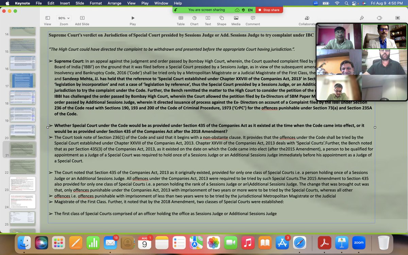Open Reminders from the Dock
408x255 pixels.
(179, 243)
